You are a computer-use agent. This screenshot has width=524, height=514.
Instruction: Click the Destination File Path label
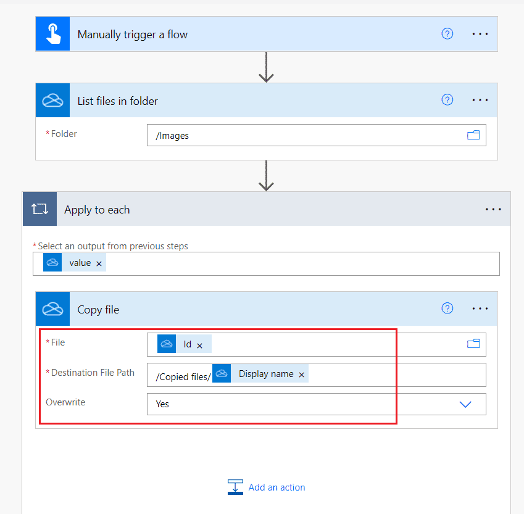point(93,373)
